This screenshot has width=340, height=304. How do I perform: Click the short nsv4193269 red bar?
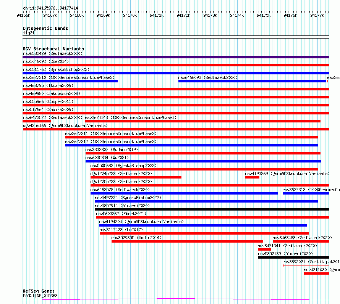(x=252, y=177)
